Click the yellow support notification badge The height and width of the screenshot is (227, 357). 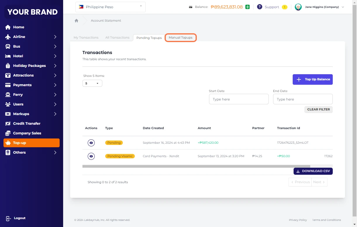click(284, 7)
